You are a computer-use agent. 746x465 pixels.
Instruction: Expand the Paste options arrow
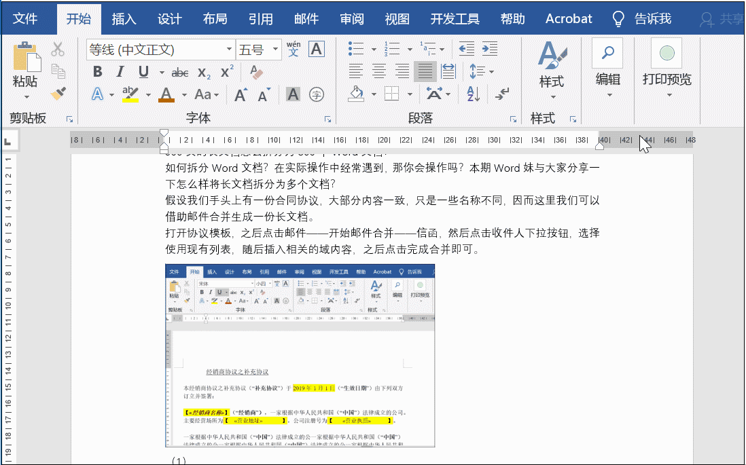pyautogui.click(x=26, y=97)
